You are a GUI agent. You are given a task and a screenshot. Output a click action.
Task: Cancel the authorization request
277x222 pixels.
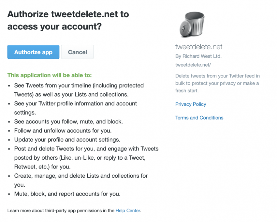[77, 52]
